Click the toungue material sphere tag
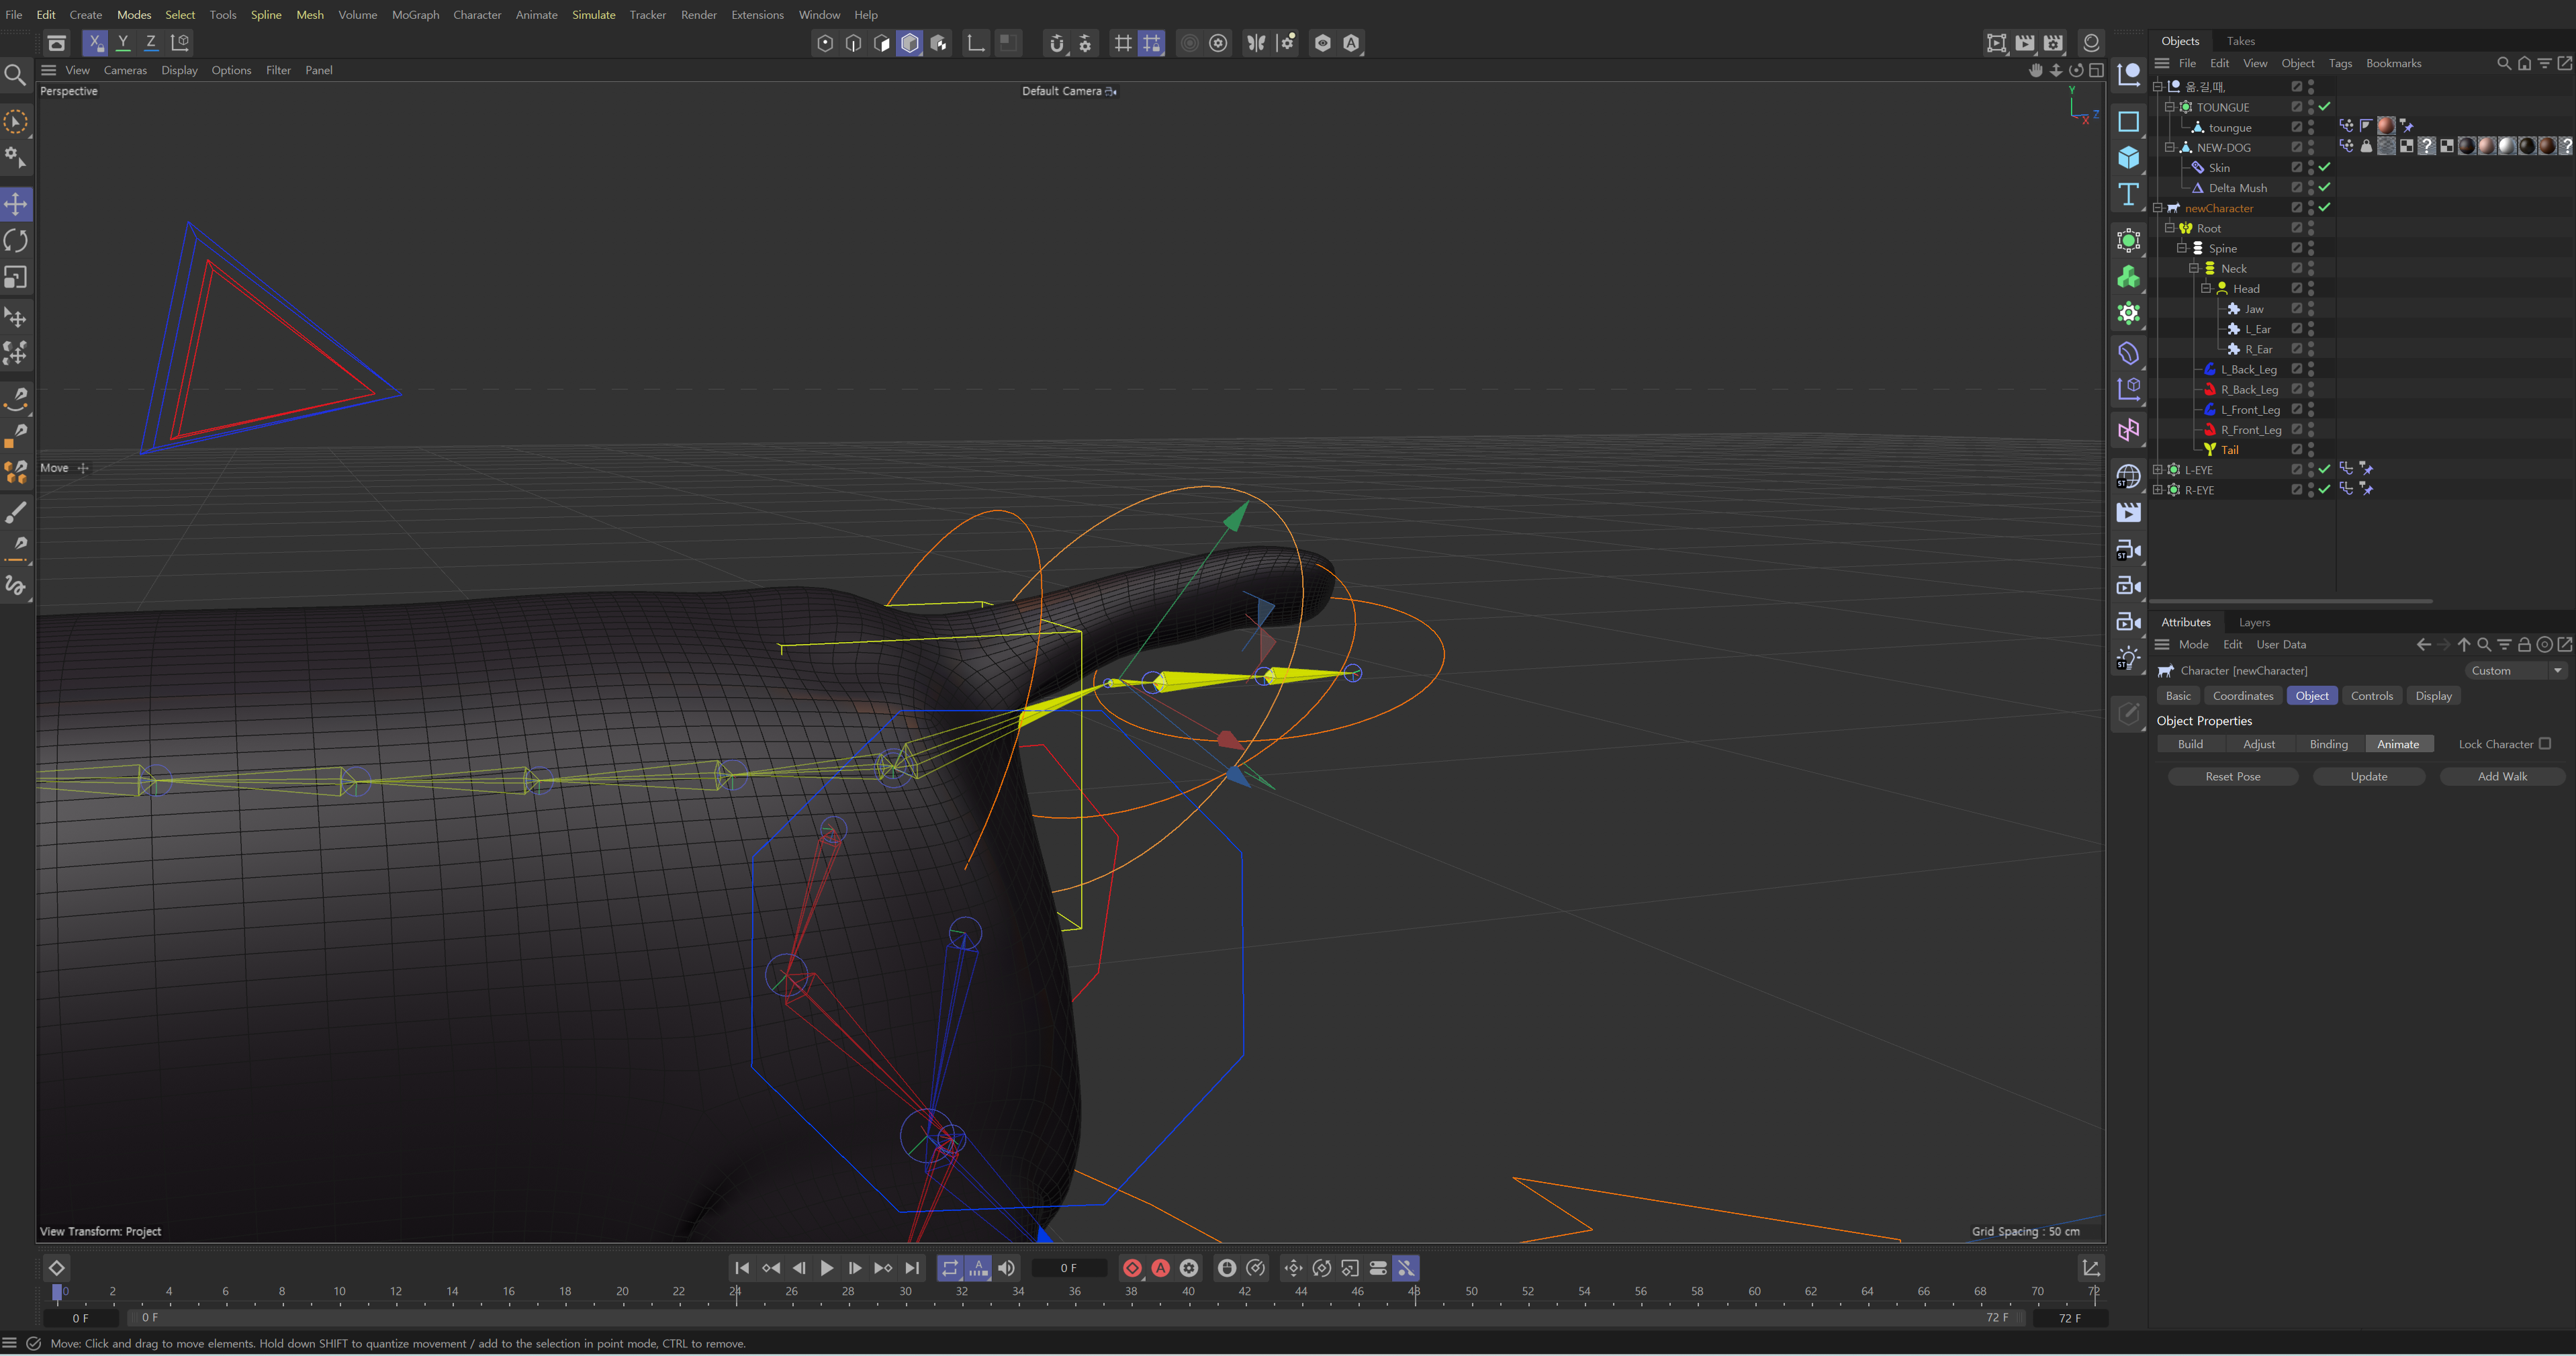Image resolution: width=2576 pixels, height=1356 pixels. tap(2386, 126)
